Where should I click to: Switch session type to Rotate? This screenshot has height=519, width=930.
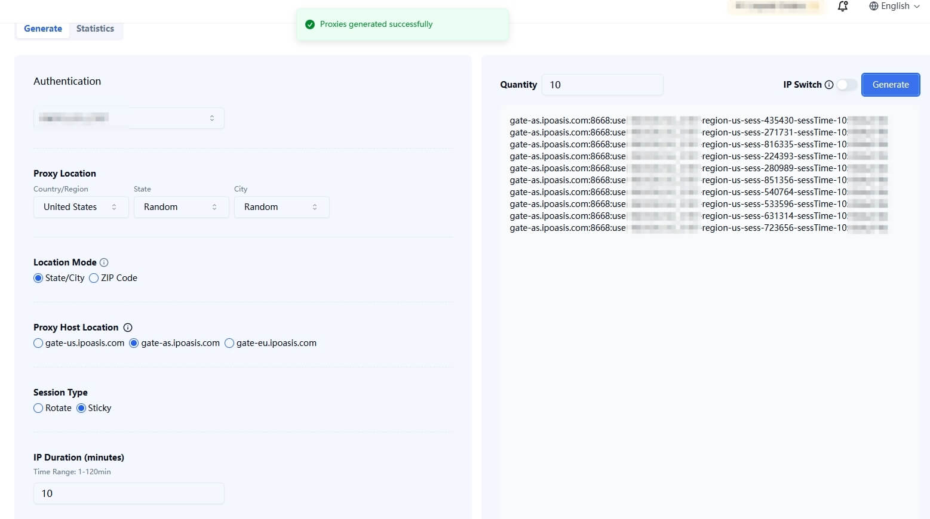coord(39,408)
